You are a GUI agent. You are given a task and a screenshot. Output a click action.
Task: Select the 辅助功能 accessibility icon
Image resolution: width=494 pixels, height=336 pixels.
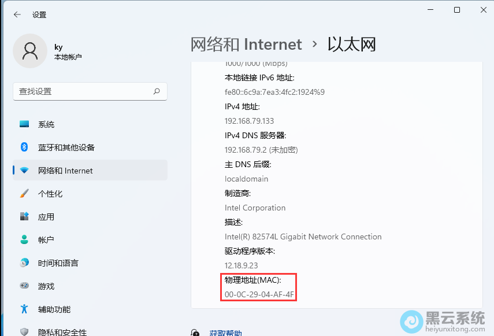pyautogui.click(x=24, y=309)
